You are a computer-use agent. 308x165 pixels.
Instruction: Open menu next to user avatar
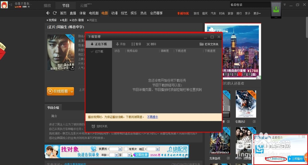tap(10, 5)
